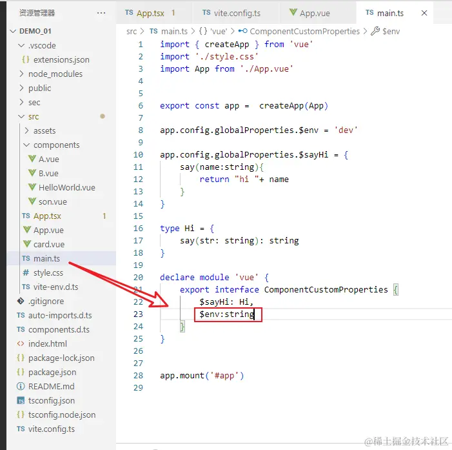
Task: Click line number 10 in the gutter
Action: [138, 155]
